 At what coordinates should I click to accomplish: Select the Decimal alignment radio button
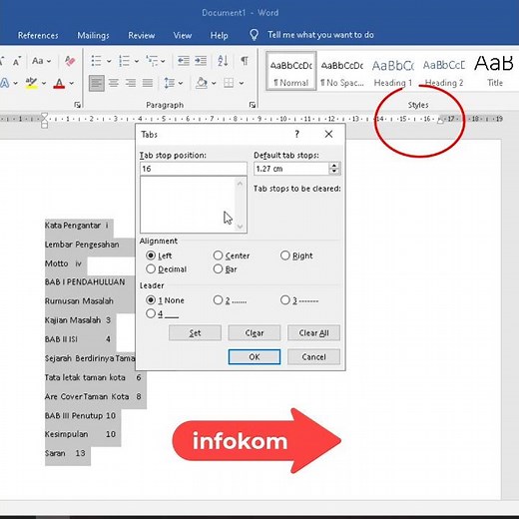tap(151, 268)
